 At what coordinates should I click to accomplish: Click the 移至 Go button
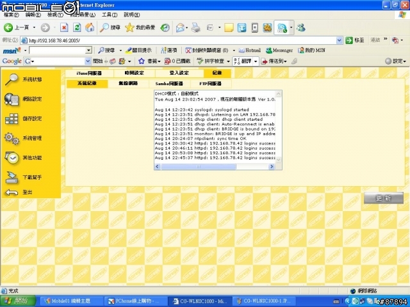pyautogui.click(x=355, y=40)
